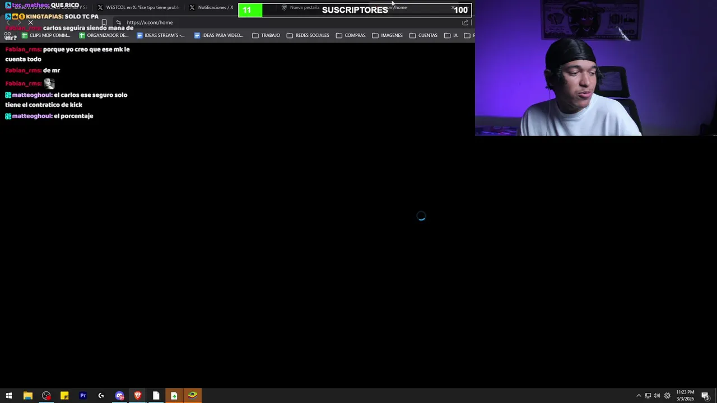Click chat message 'el porcentaje'

pyautogui.click(x=73, y=116)
